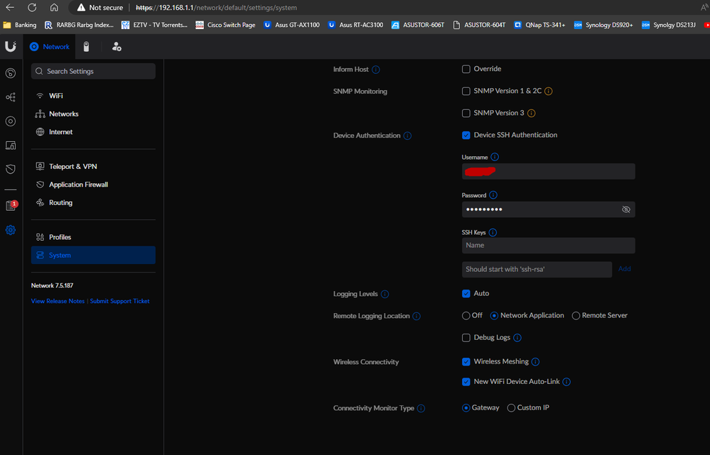Click the SSH key name input field
This screenshot has width=710, height=455.
click(x=548, y=245)
